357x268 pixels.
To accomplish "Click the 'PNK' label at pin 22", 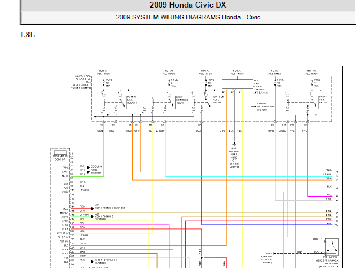I will click(x=82, y=239).
